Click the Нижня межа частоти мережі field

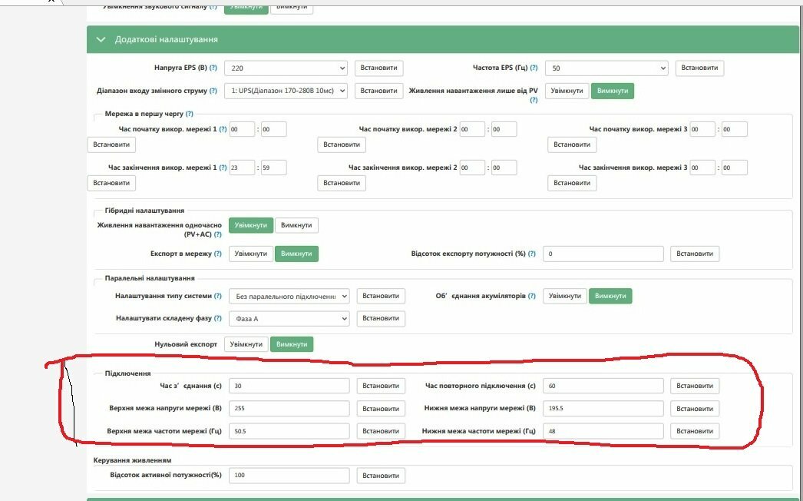603,431
